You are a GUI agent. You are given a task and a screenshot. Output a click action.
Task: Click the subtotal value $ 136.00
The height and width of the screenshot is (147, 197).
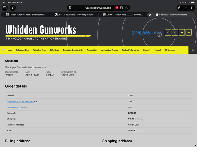(x=132, y=113)
